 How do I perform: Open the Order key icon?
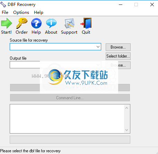pos(21,23)
